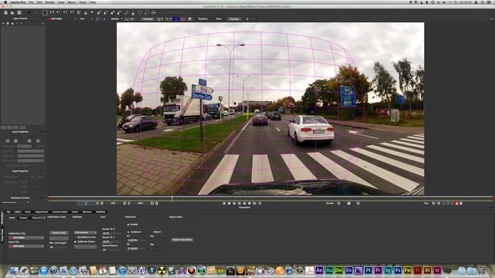Open the Mattes dropdown in view bar
The width and height of the screenshot is (495, 278).
pyautogui.click(x=117, y=19)
